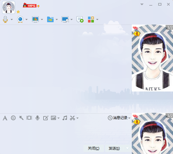Screen dimensions: 173x154
Task: Send a window shake nudge
Action: (29, 118)
